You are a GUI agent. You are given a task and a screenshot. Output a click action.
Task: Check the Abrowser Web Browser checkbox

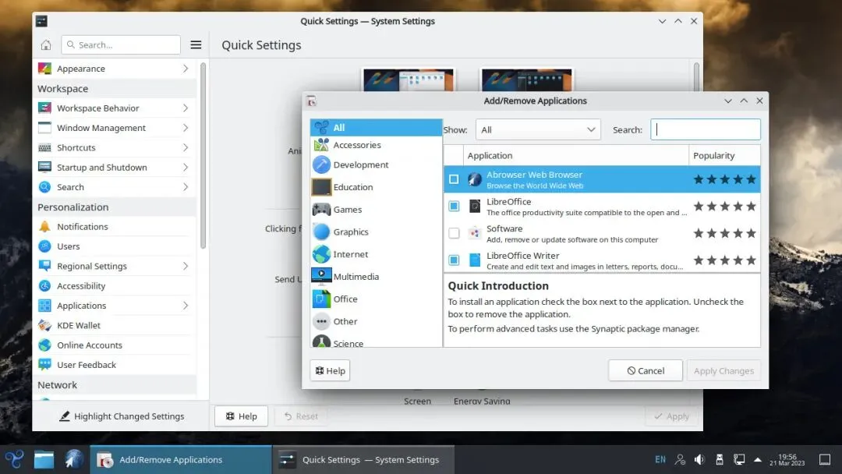[x=454, y=179]
